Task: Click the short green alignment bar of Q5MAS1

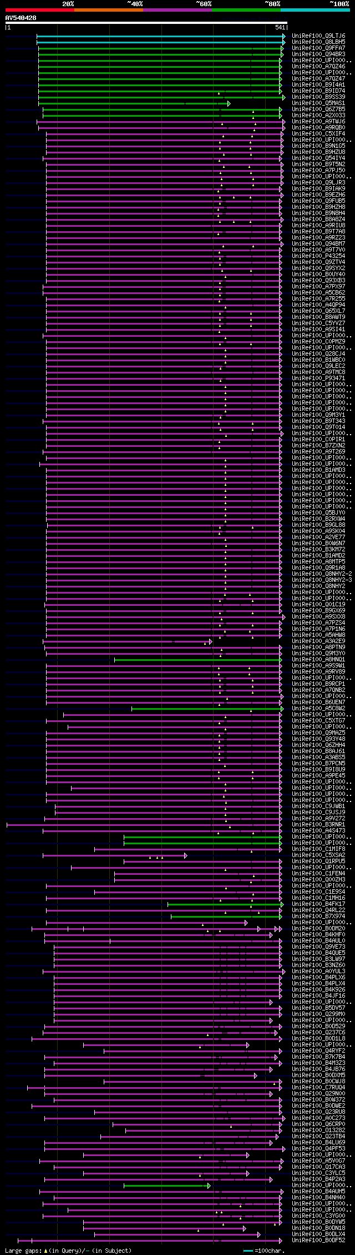Action: coord(134,103)
